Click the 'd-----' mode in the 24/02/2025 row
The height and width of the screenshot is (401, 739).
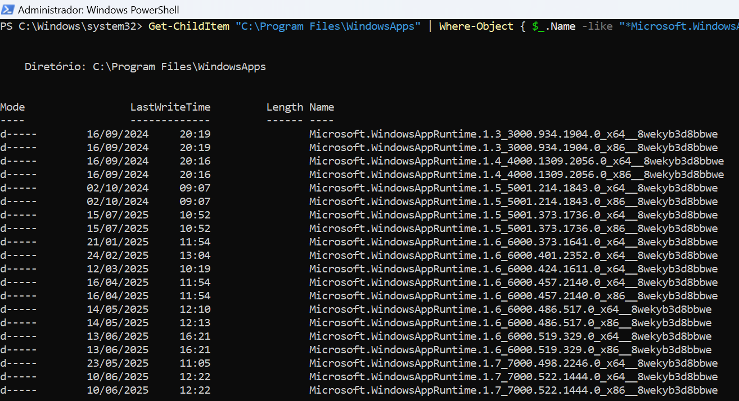click(19, 256)
